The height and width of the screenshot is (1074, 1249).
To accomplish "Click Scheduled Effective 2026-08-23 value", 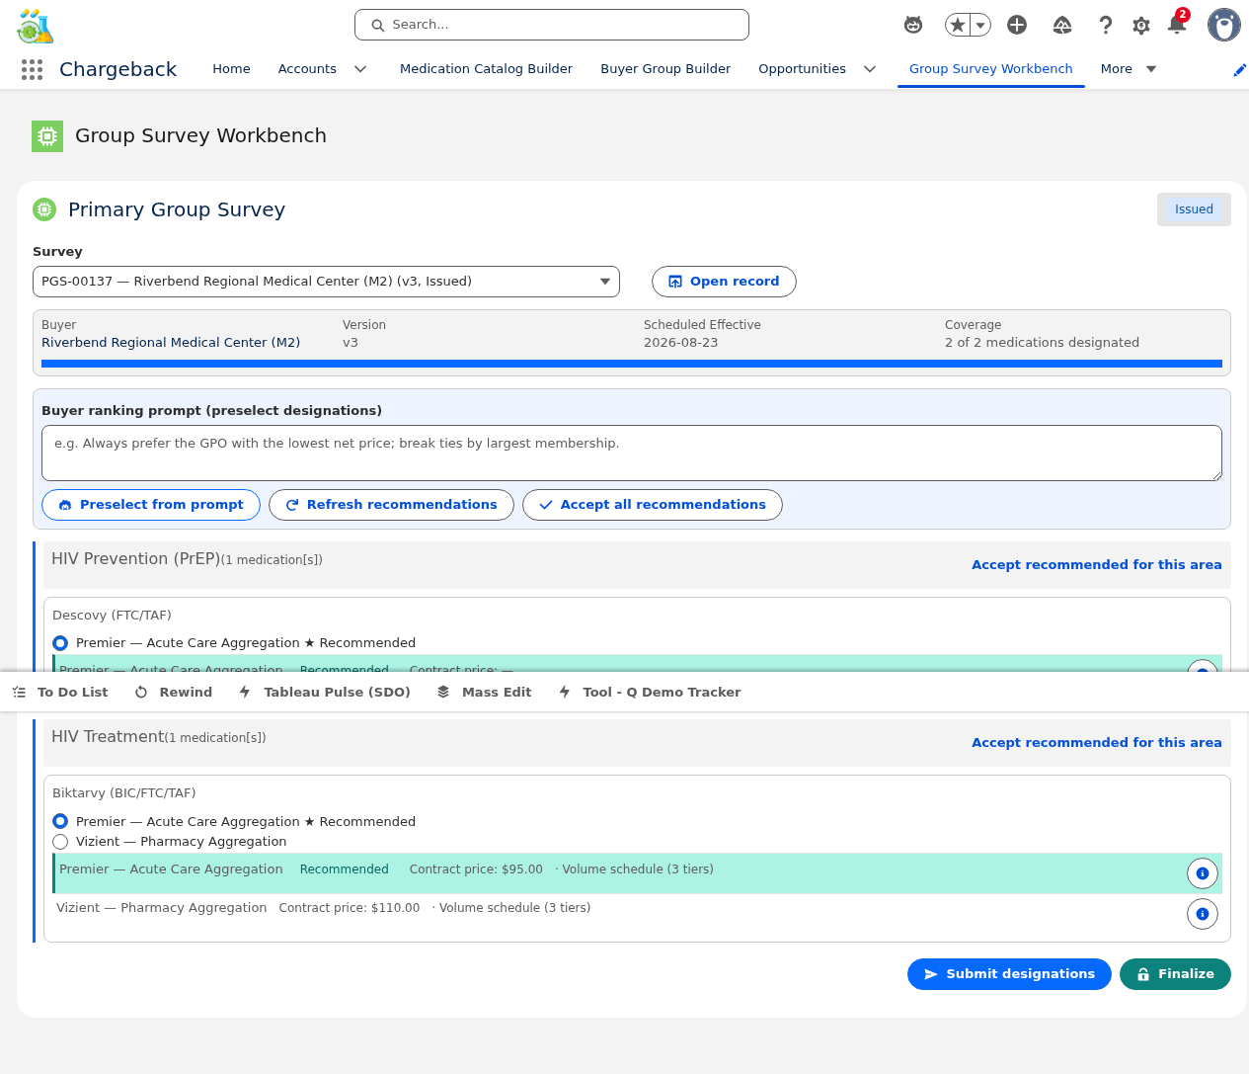I will point(681,343).
